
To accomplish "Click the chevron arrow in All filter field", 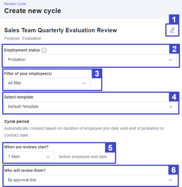I will click(x=84, y=83).
